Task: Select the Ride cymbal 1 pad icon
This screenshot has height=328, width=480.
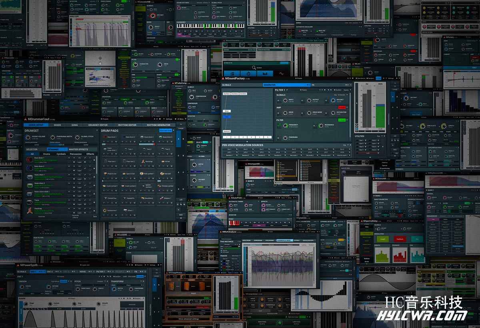Action: [142, 173]
